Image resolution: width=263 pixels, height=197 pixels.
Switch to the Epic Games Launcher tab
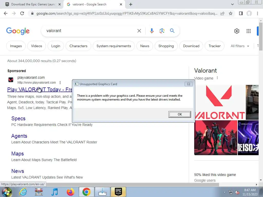click(x=32, y=5)
